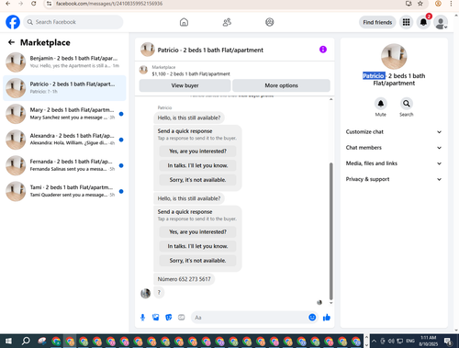Send first "Sorry, it's not available." reply
The width and height of the screenshot is (459, 348).
click(x=197, y=180)
